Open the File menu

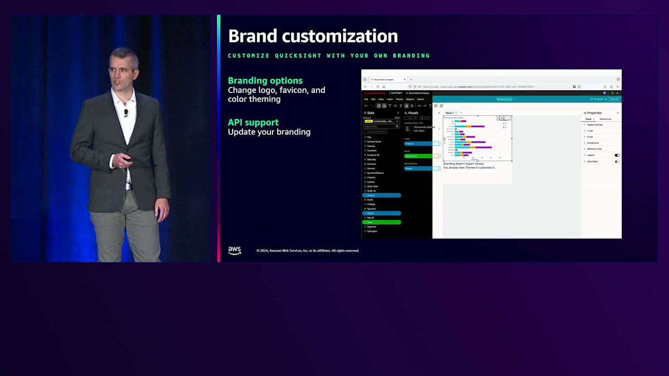pos(366,99)
